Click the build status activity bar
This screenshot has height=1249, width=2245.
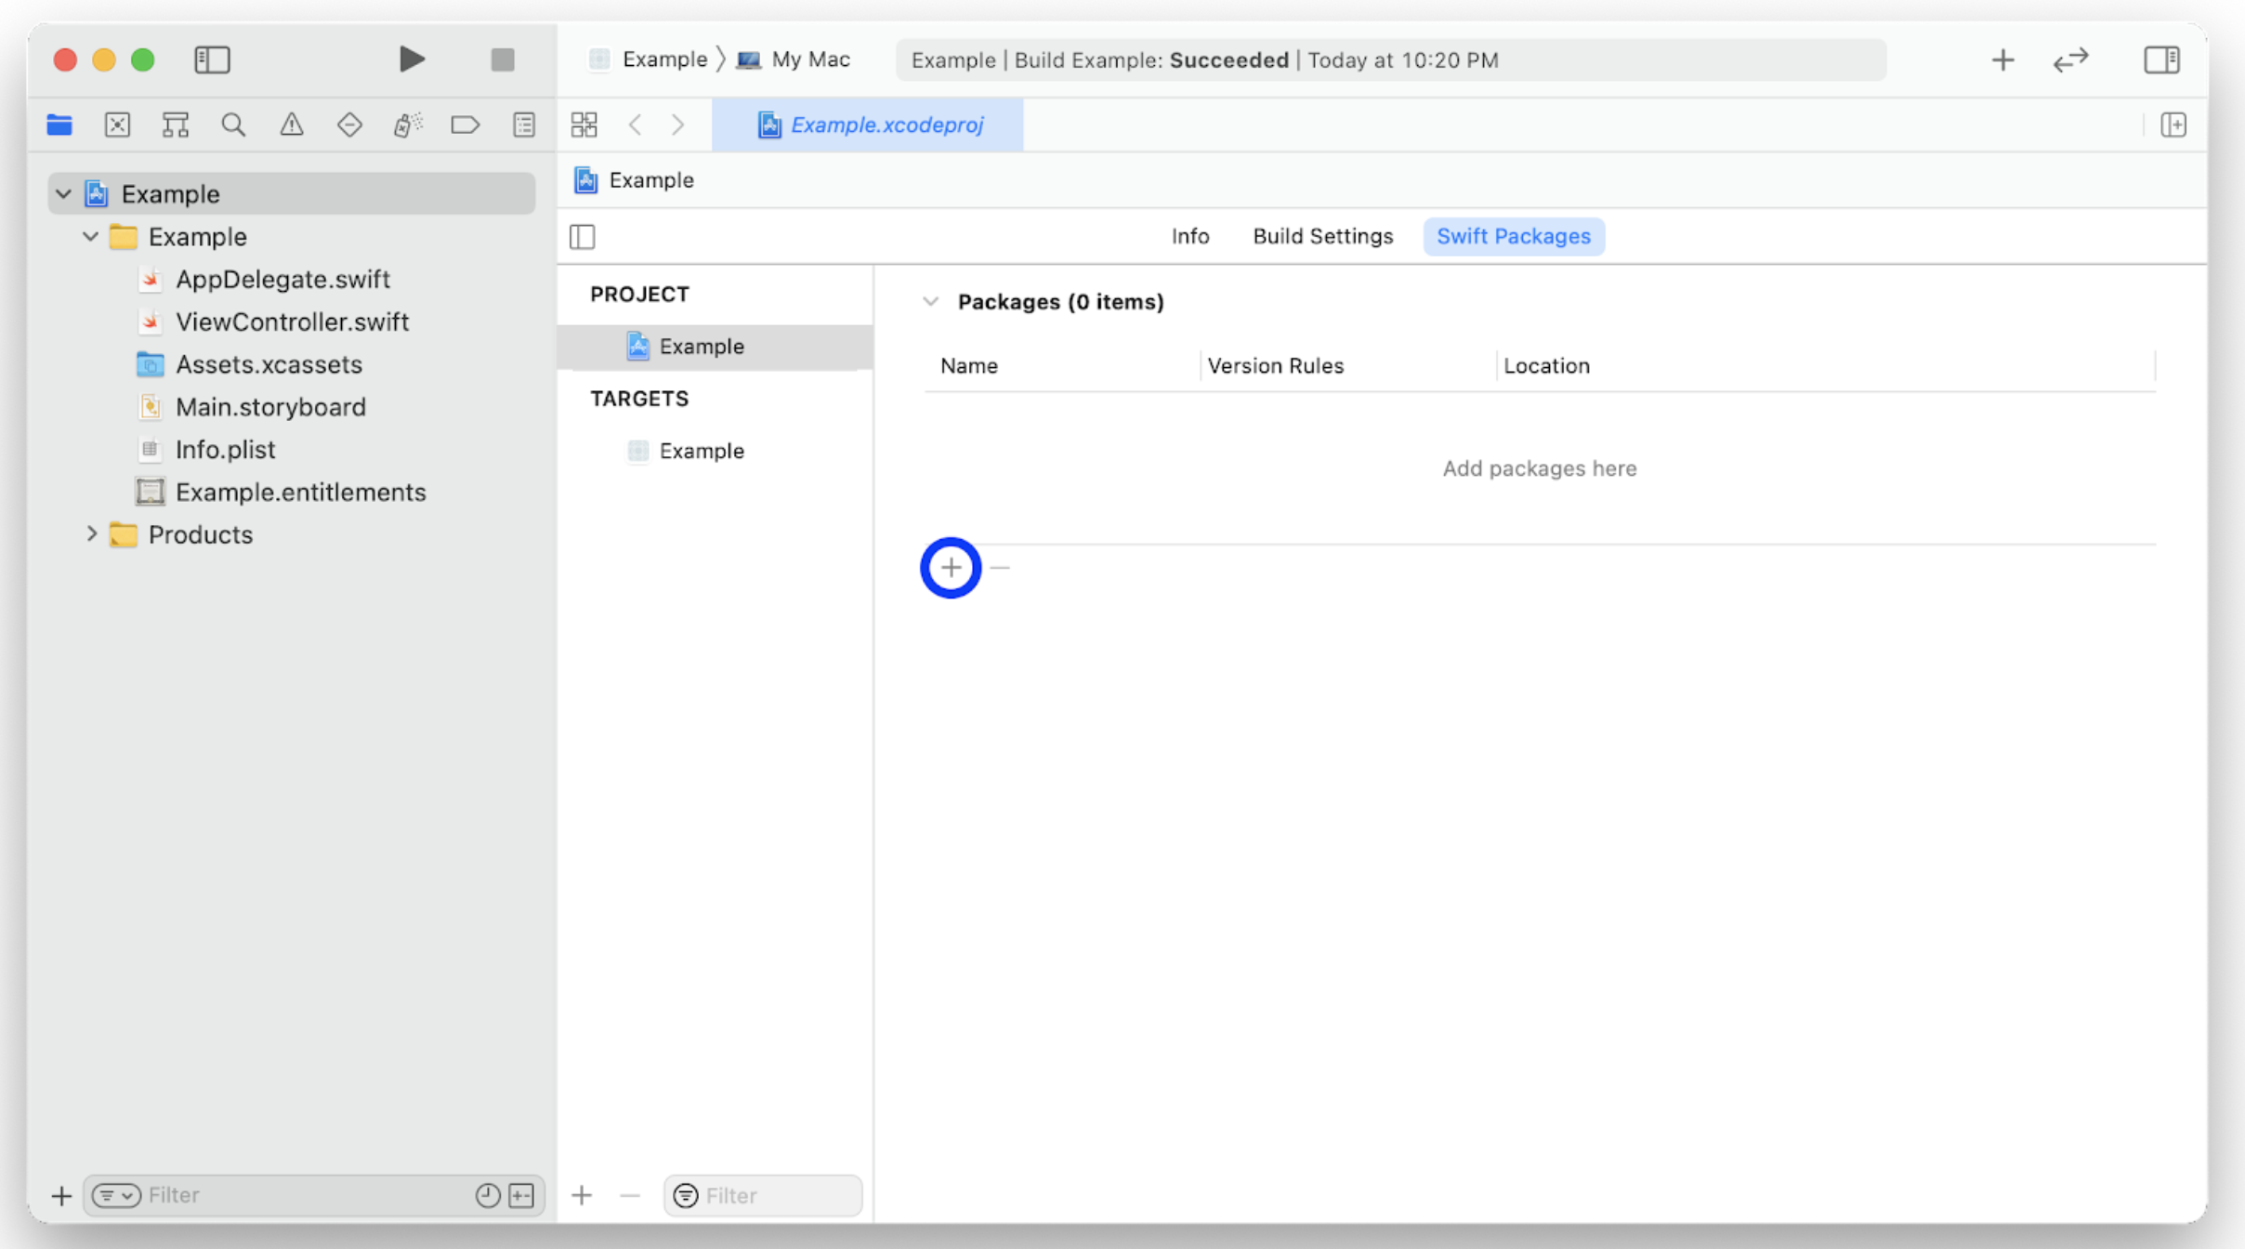[1390, 59]
